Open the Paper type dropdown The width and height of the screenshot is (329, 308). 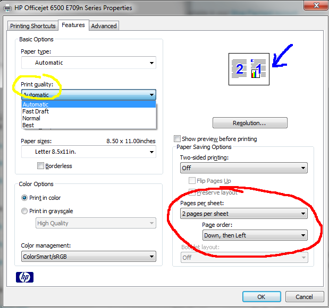click(89, 63)
